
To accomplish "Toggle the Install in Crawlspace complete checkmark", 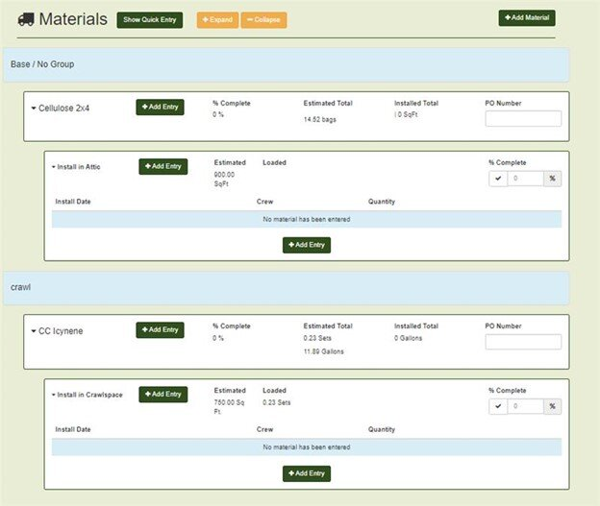I will [498, 406].
